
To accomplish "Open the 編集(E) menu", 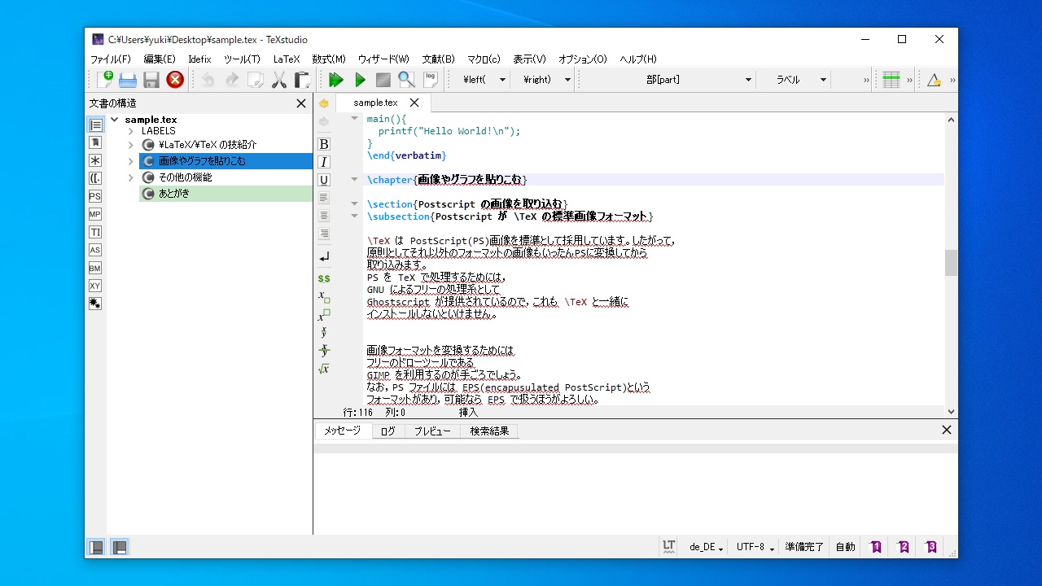I will point(160,59).
